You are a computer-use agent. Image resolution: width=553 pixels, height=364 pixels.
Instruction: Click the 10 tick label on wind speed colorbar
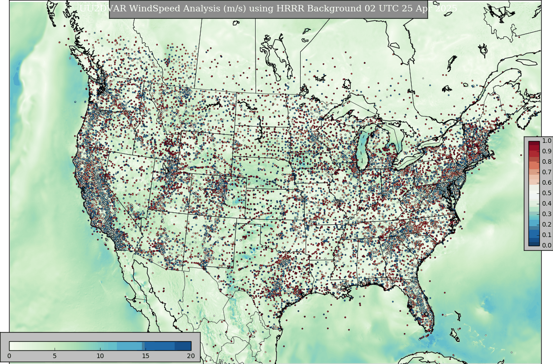[x=100, y=356]
